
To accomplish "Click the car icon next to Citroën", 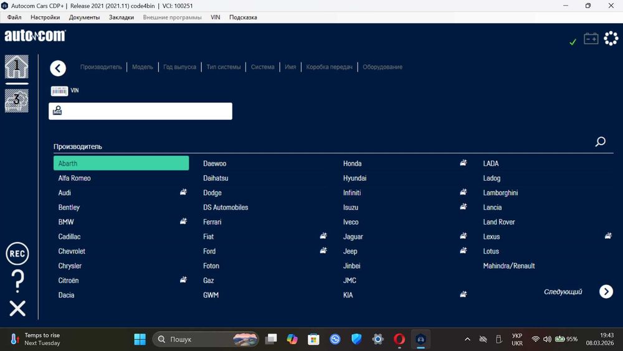I will point(183,280).
